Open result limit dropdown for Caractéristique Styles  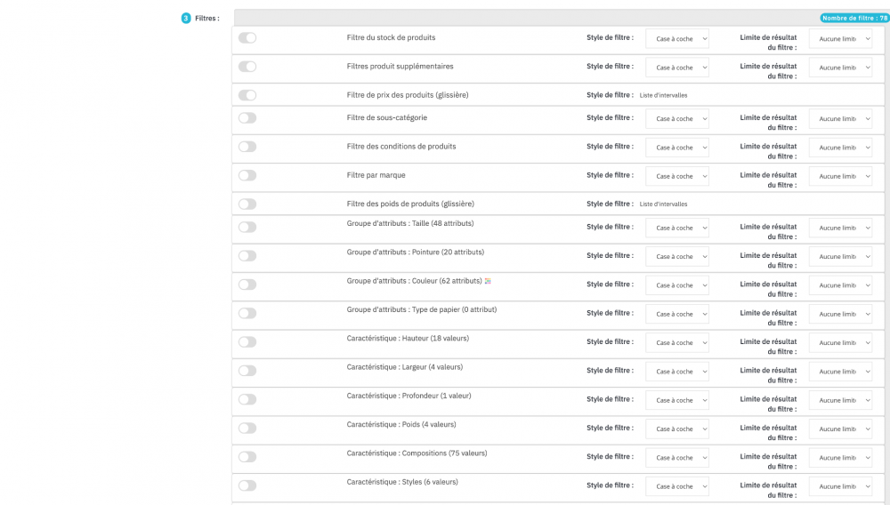point(840,486)
